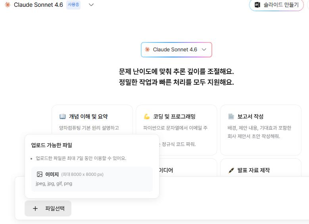Click the 정규식 코드 짜줘 text

(x=179, y=144)
